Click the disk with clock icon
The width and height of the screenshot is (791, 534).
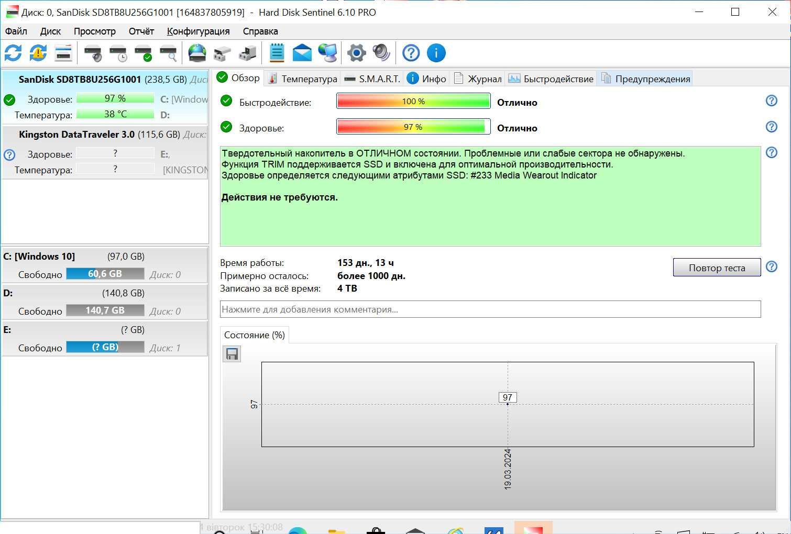pyautogui.click(x=118, y=53)
